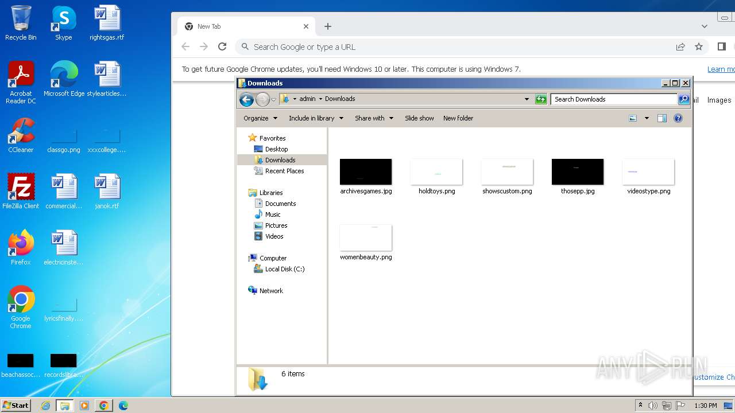Image resolution: width=735 pixels, height=413 pixels.
Task: Refresh the Downloads folder view
Action: tap(541, 99)
